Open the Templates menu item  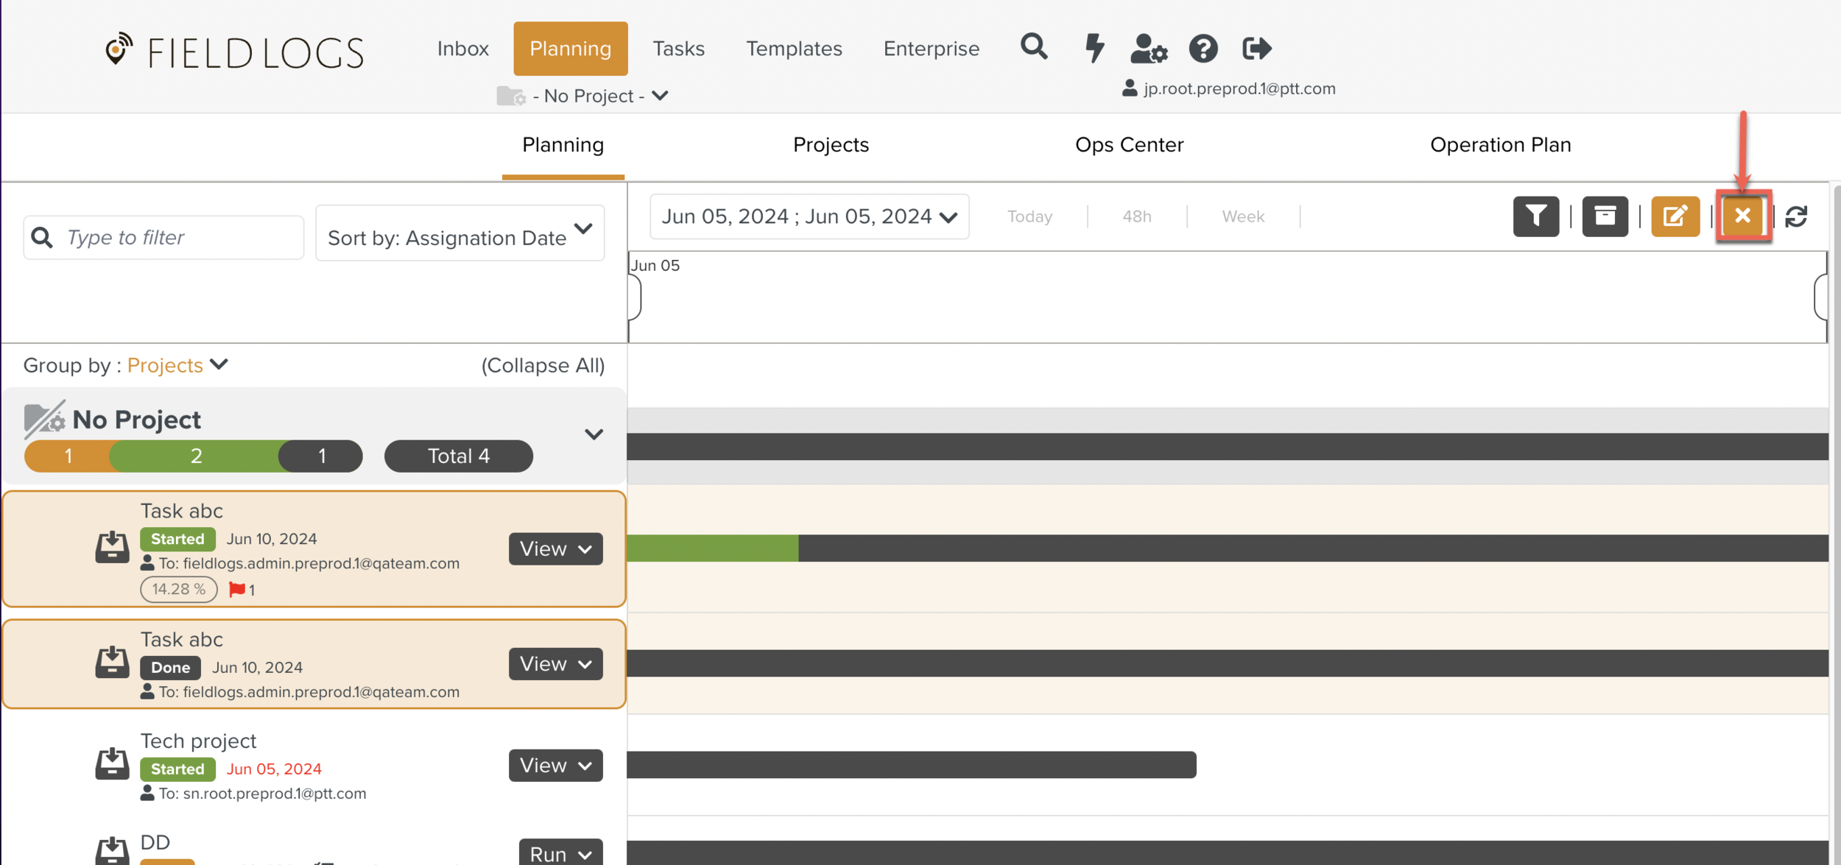pyautogui.click(x=793, y=49)
